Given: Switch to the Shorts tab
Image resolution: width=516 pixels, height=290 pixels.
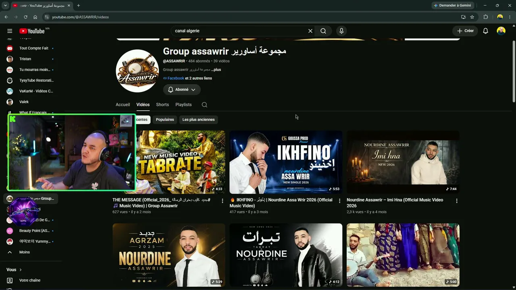Looking at the screenshot, I should click(162, 105).
